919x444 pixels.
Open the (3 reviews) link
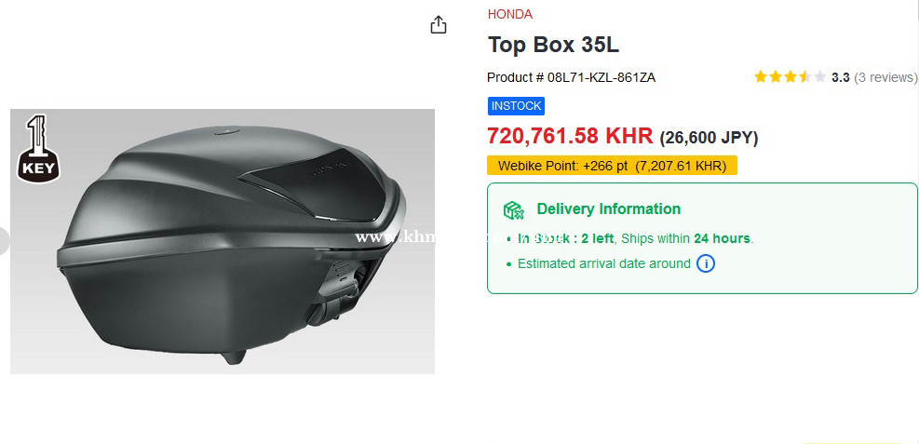point(885,77)
